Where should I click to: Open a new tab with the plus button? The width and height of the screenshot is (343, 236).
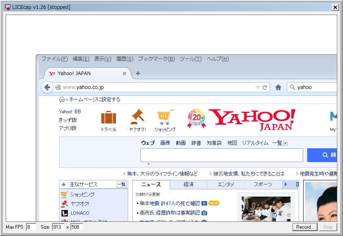138,74
